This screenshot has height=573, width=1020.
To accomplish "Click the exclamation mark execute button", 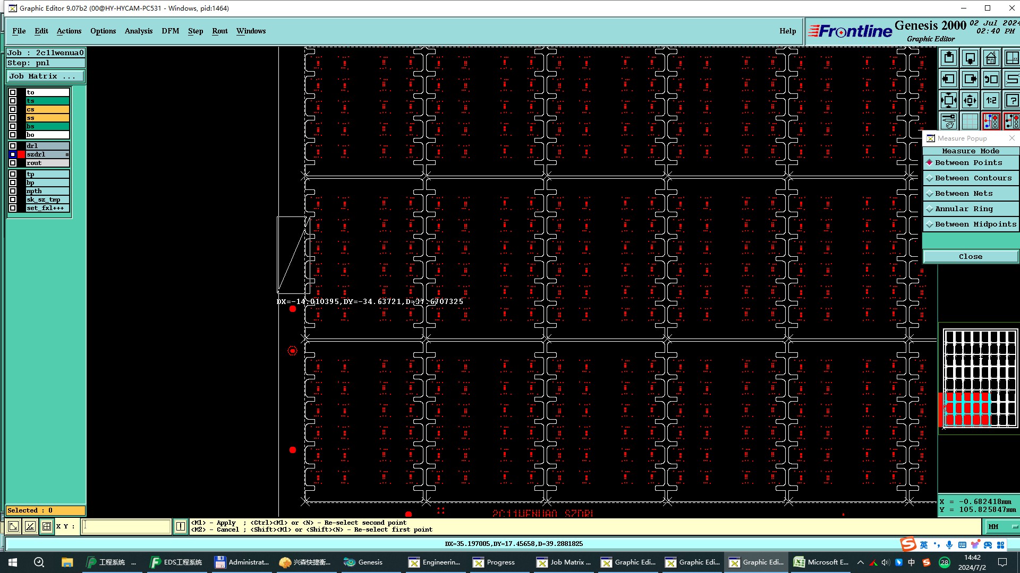I will (181, 526).
